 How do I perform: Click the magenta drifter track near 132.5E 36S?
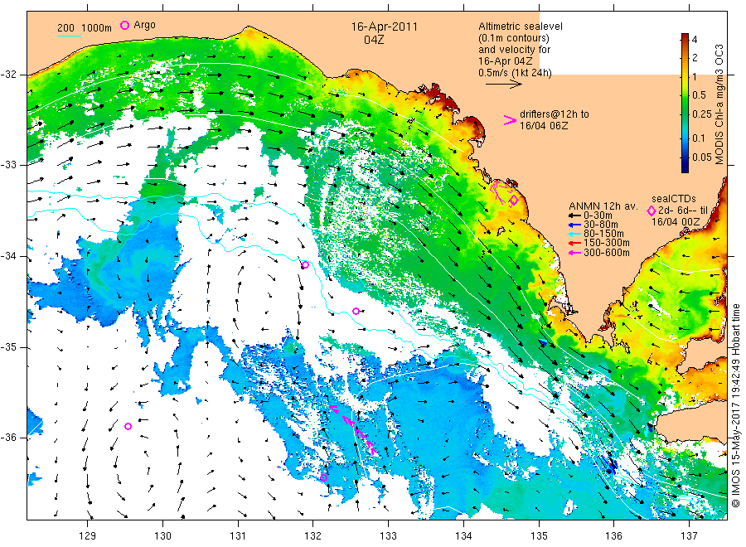(355, 429)
